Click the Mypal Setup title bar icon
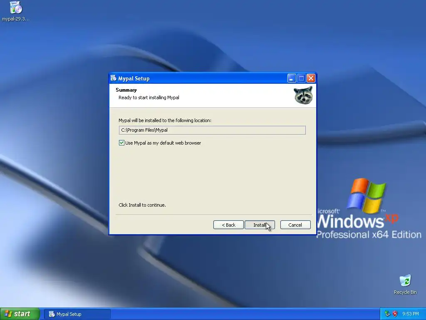Image resolution: width=426 pixels, height=320 pixels. tap(113, 78)
